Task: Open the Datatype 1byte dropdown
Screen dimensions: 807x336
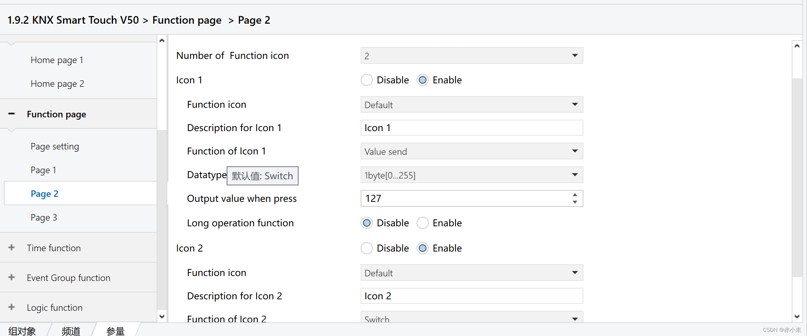Action: 471,175
